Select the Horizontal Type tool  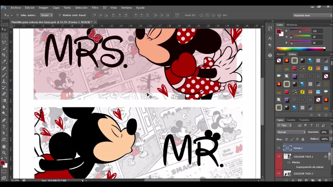pyautogui.click(x=4, y=127)
